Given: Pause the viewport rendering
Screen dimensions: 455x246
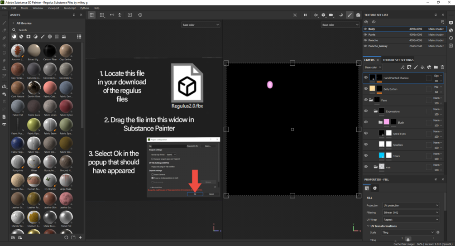Looking at the screenshot, I should pos(305,15).
